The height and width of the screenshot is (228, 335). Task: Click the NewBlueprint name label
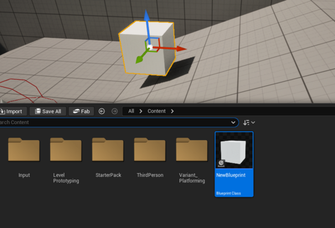point(231,175)
